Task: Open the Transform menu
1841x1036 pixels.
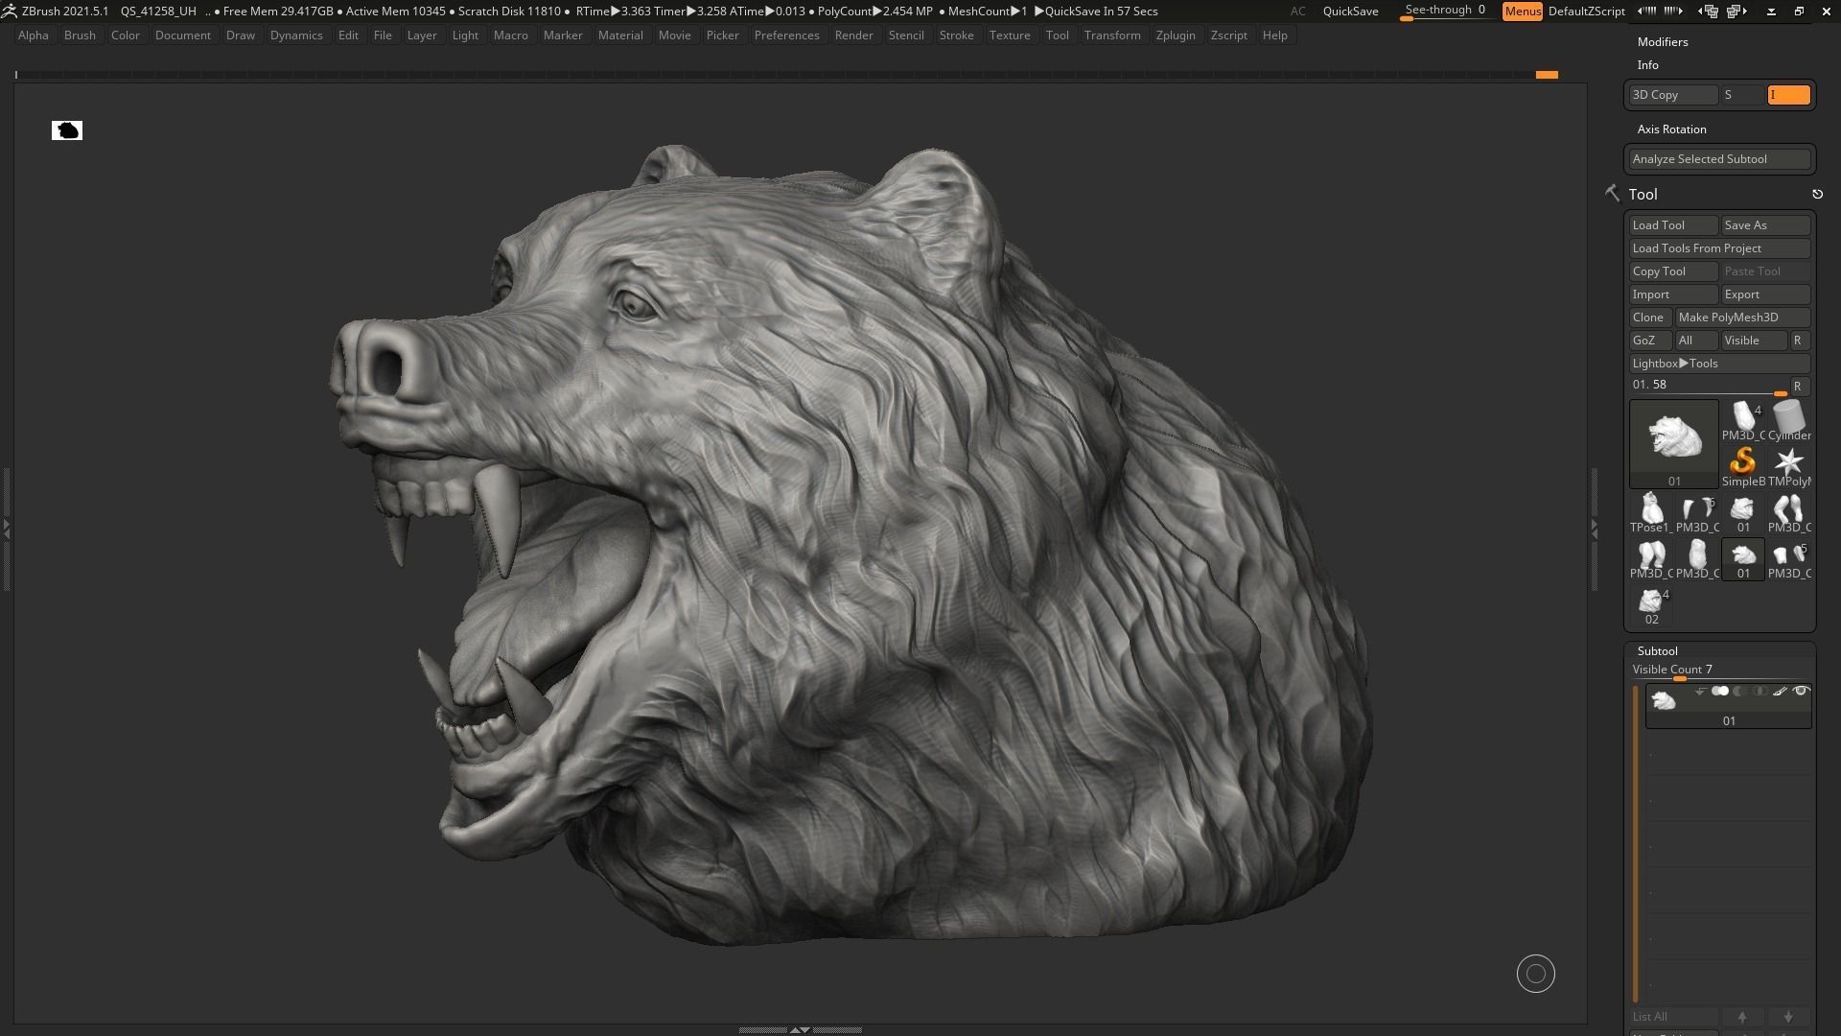Action: pos(1112,35)
